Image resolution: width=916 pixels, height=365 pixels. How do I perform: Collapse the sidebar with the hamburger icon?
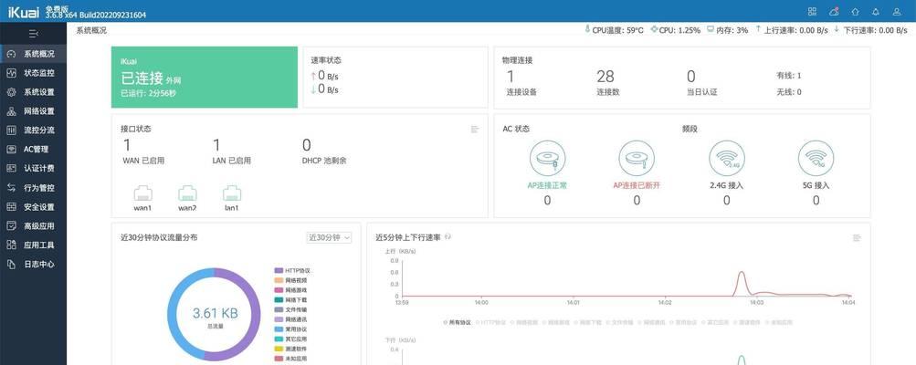coord(33,34)
